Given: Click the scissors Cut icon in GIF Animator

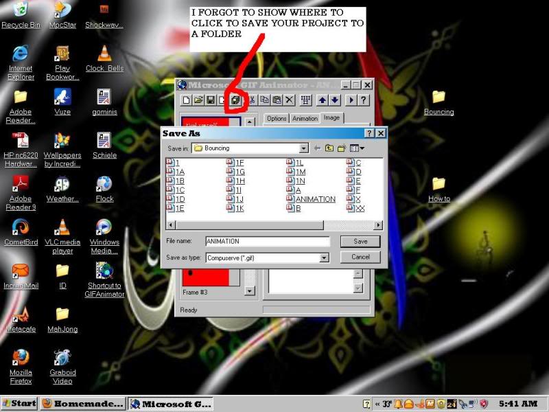Looking at the screenshot, I should pos(252,100).
